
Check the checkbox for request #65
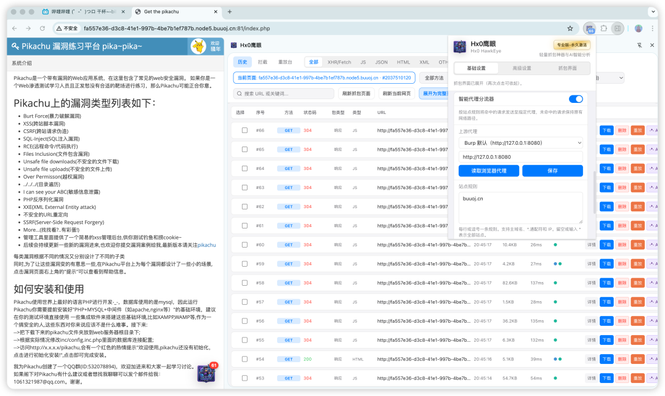pos(244,149)
